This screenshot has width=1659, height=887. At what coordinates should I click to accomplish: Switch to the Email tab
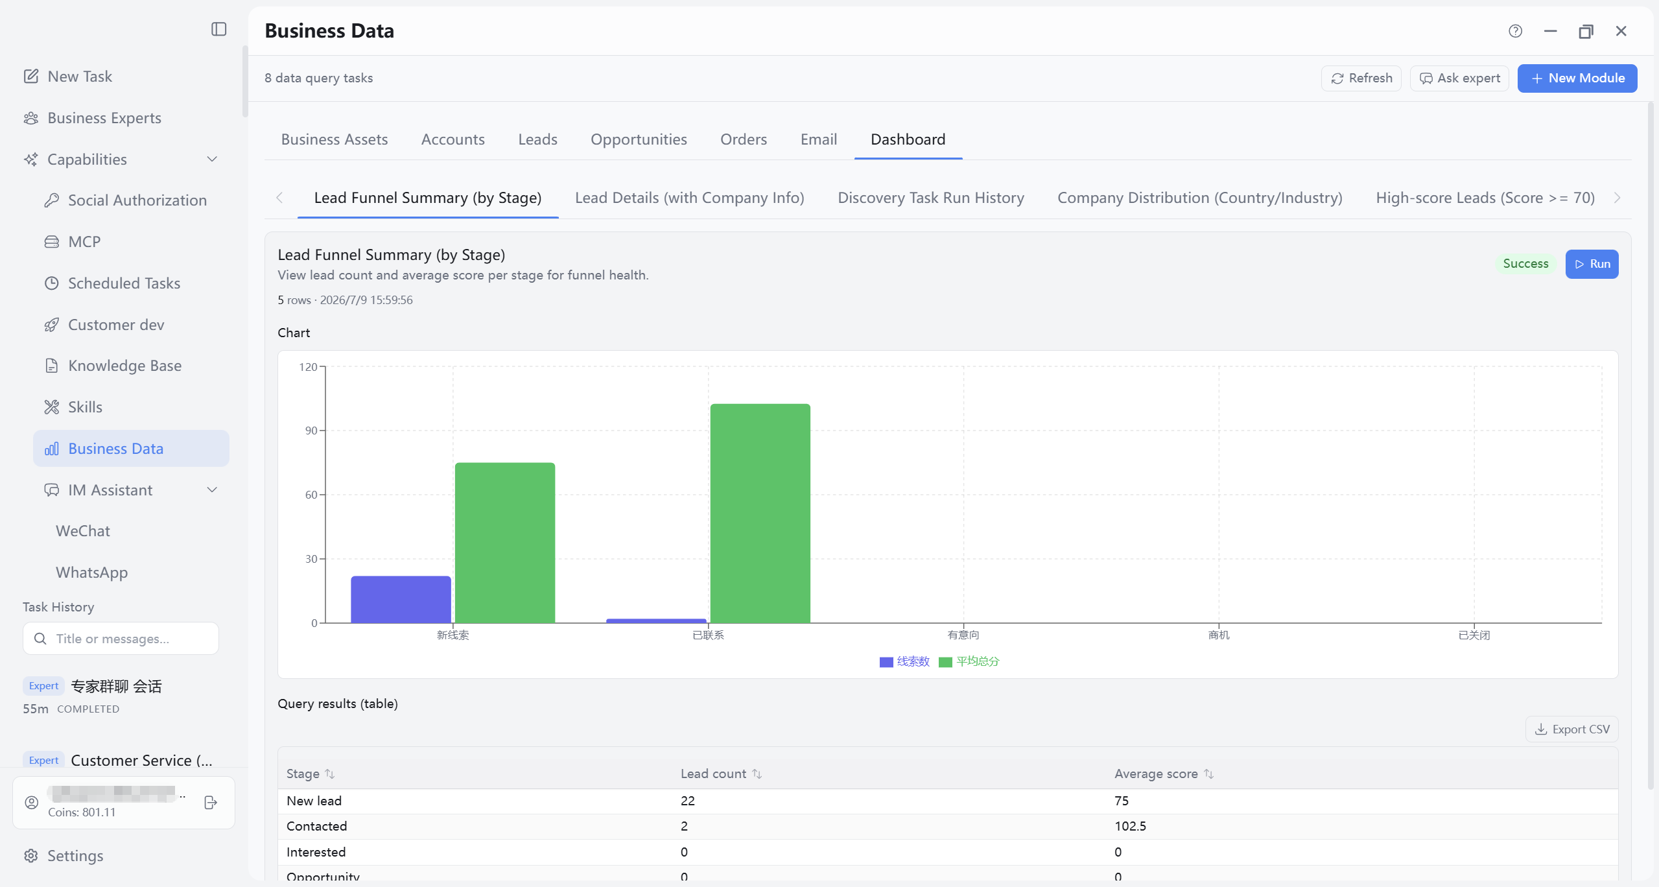pyautogui.click(x=819, y=139)
